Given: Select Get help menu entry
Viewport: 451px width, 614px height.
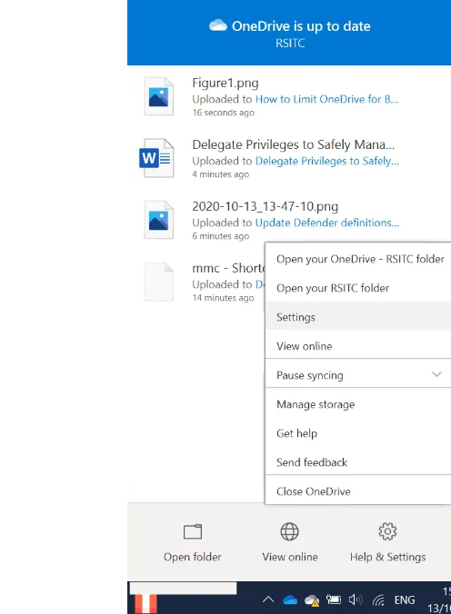Looking at the screenshot, I should point(358,433).
